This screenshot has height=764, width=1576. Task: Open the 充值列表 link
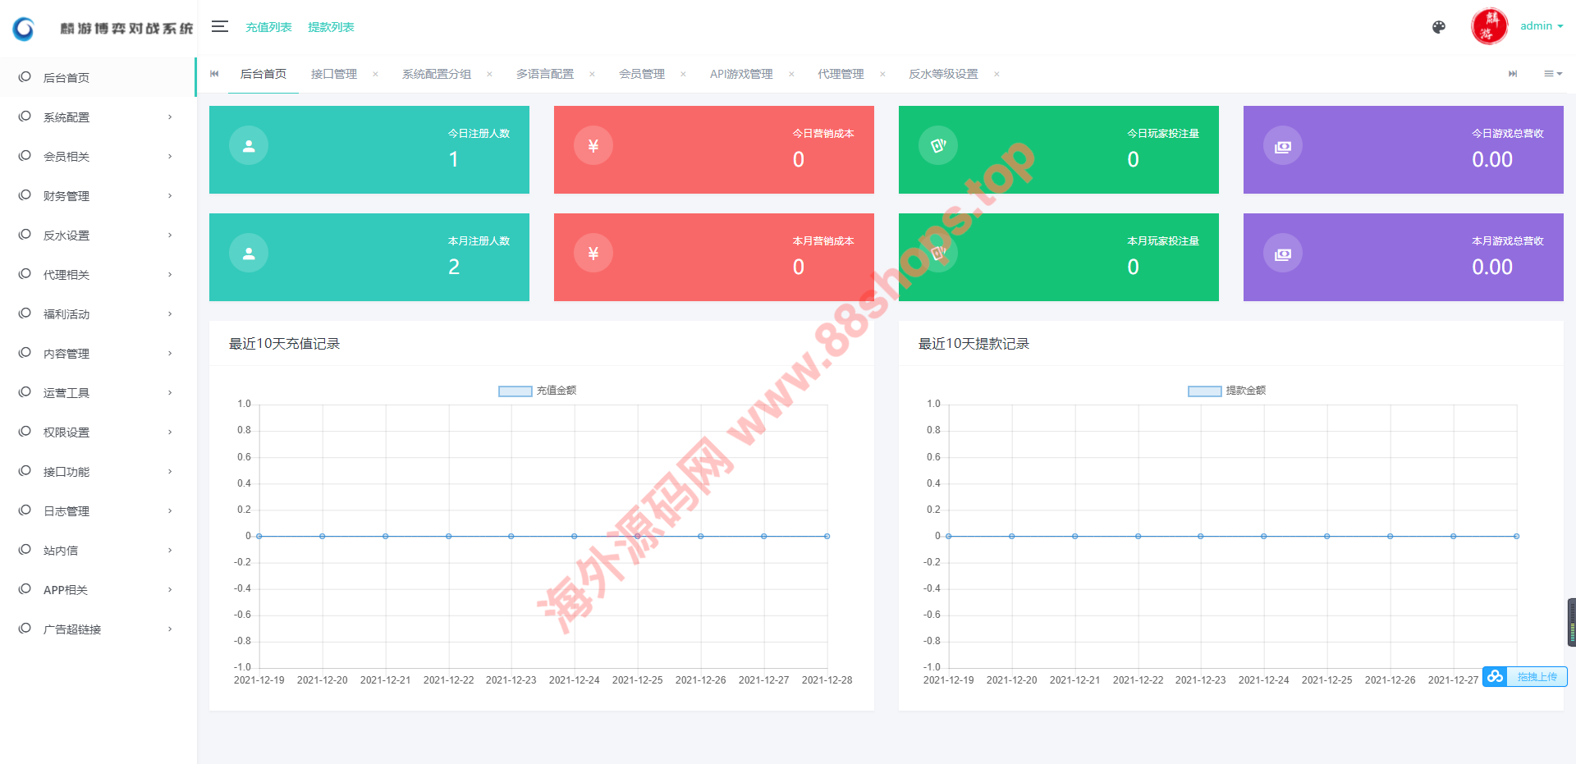point(268,27)
